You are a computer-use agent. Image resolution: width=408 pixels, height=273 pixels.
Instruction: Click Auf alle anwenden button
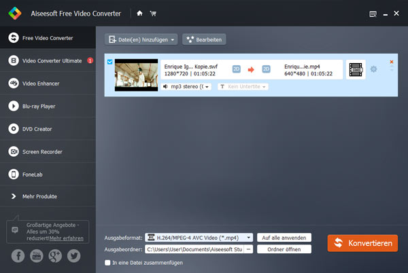284,238
